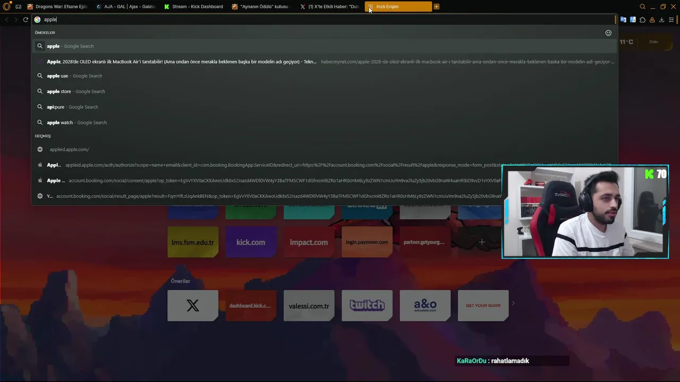Open the login.payoneer.com speed dial tile
680x382 pixels.
[x=367, y=242]
